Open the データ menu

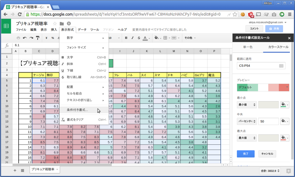coord(82,30)
